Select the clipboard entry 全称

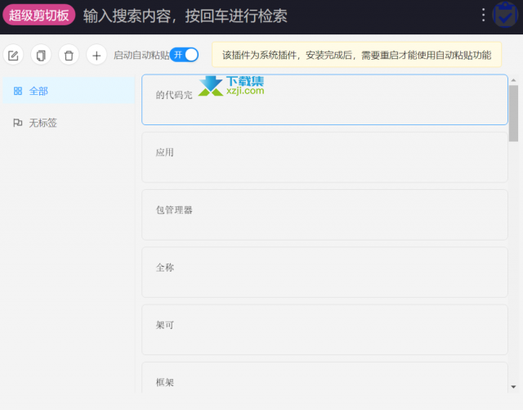[324, 272]
